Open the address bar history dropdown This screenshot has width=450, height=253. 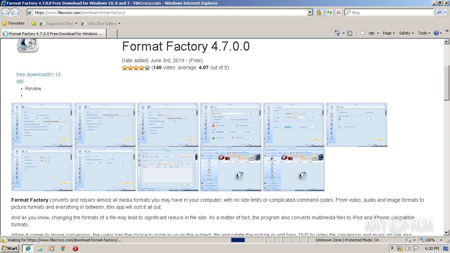coord(310,12)
